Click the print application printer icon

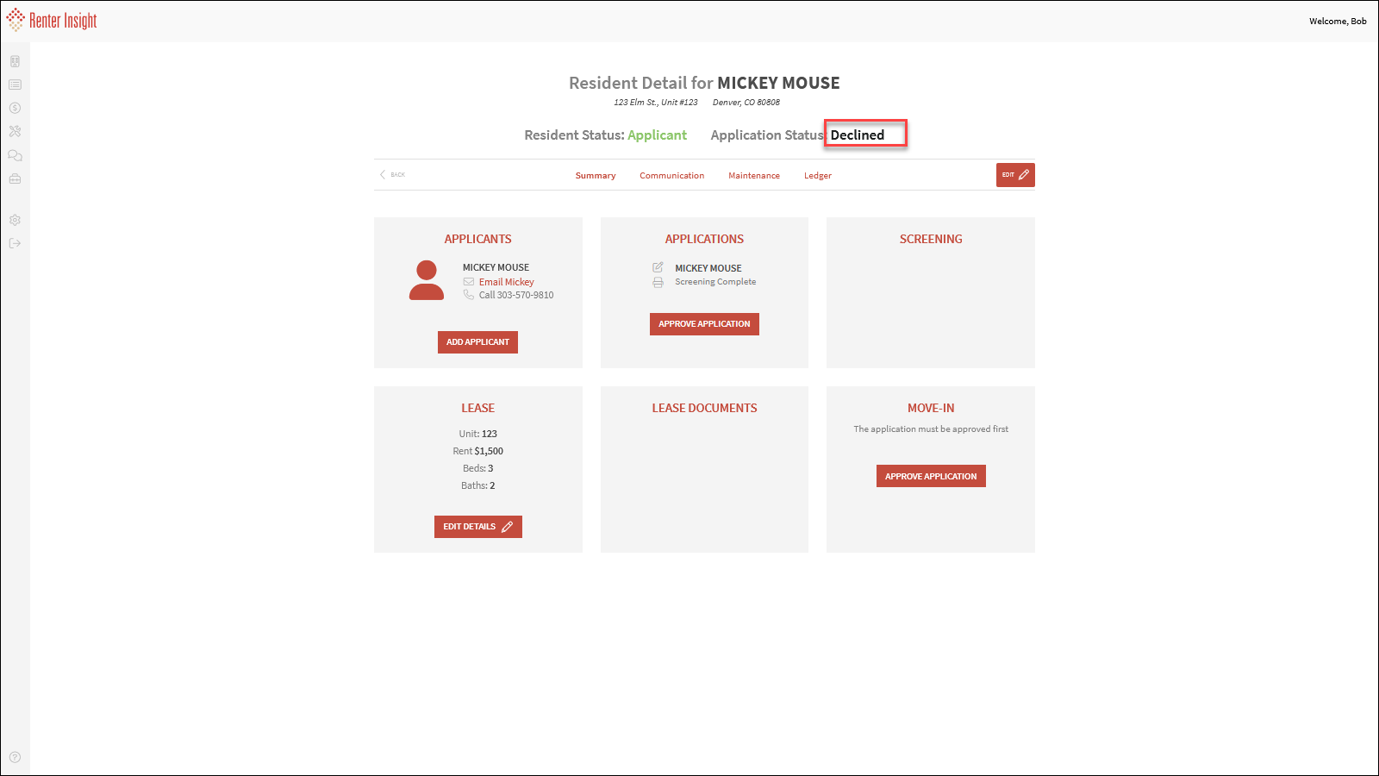click(x=658, y=282)
